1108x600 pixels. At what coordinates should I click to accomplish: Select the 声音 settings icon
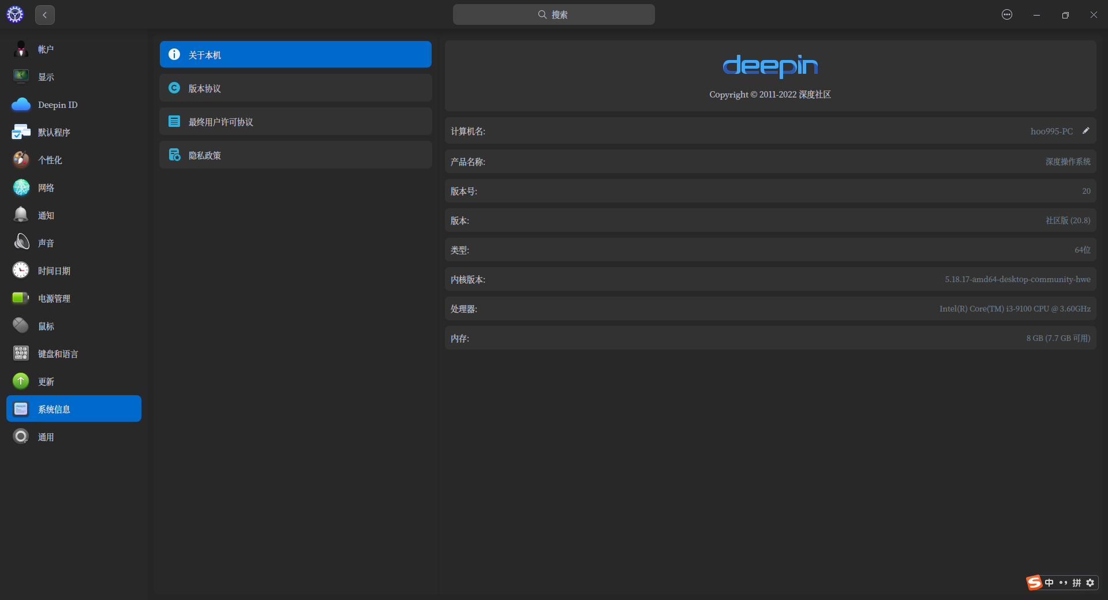coord(47,243)
